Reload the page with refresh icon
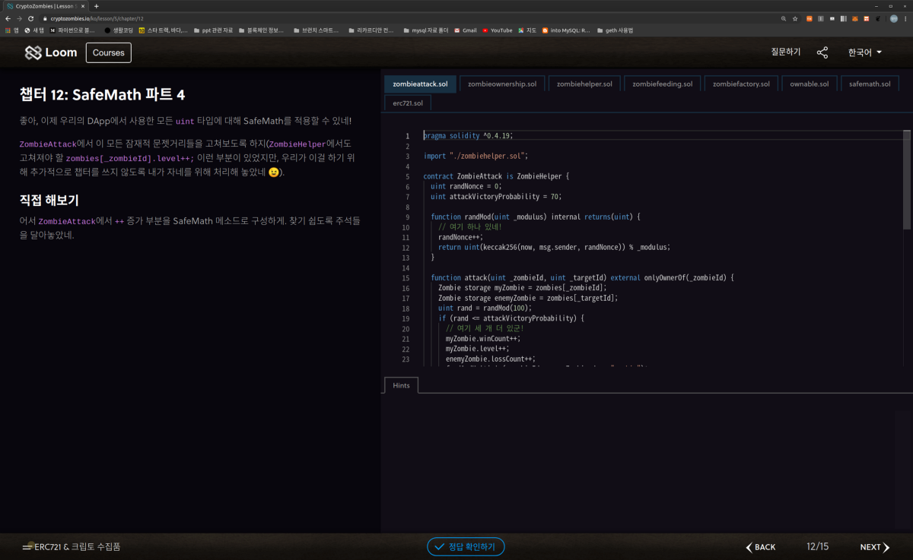913x560 pixels. click(x=30, y=18)
